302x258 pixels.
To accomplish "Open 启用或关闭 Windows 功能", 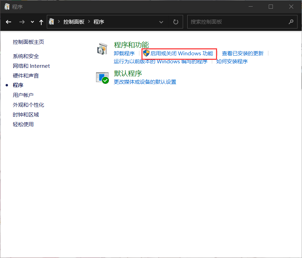I will (182, 54).
